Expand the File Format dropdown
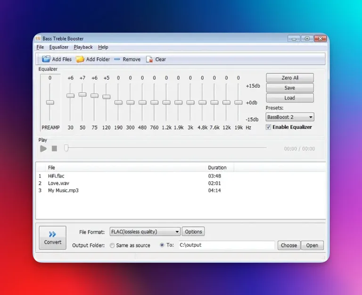 (x=145, y=232)
